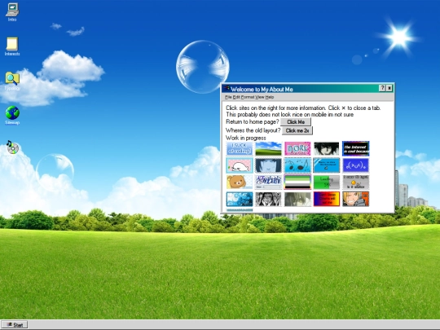Open the Typology folder with magnifier icon

12,81
